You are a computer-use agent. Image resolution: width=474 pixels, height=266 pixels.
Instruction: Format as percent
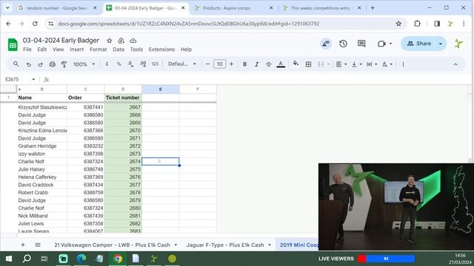(x=118, y=64)
